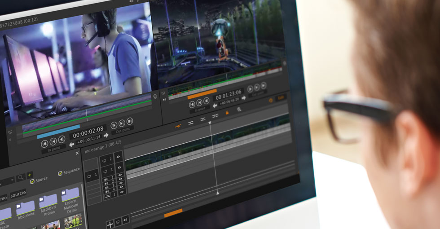Play source viewer clip in reverse
The image size is (440, 229).
tap(62, 139)
